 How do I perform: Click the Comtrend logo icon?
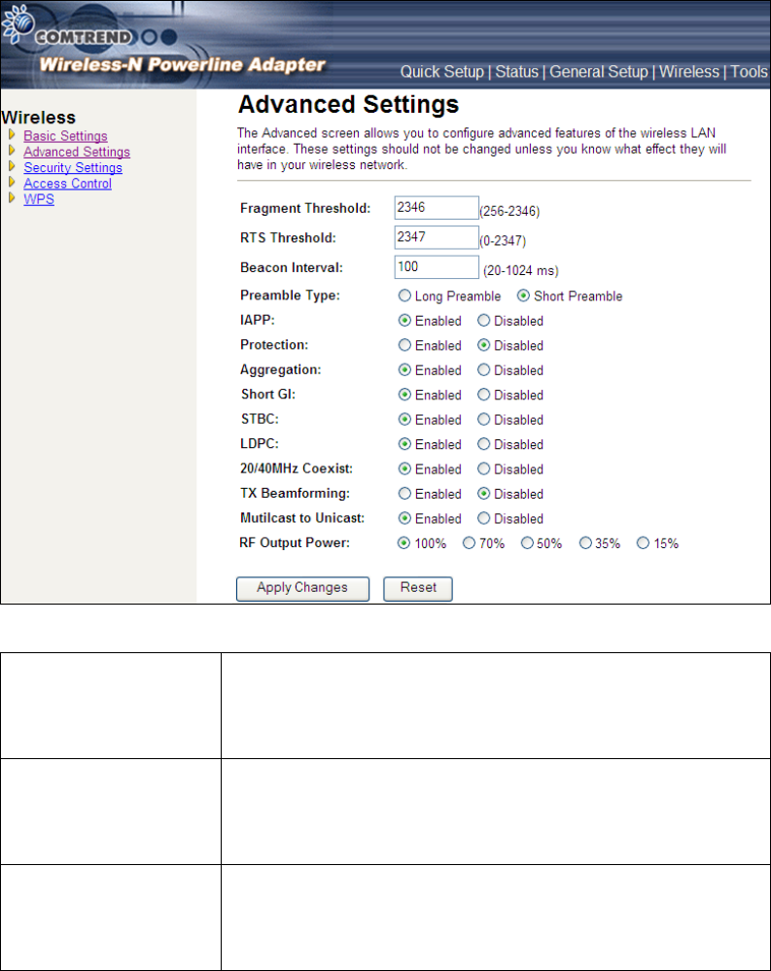[x=18, y=23]
